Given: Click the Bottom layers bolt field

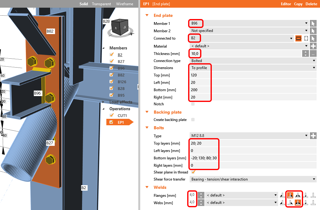Looking at the screenshot, I should 253,158.
